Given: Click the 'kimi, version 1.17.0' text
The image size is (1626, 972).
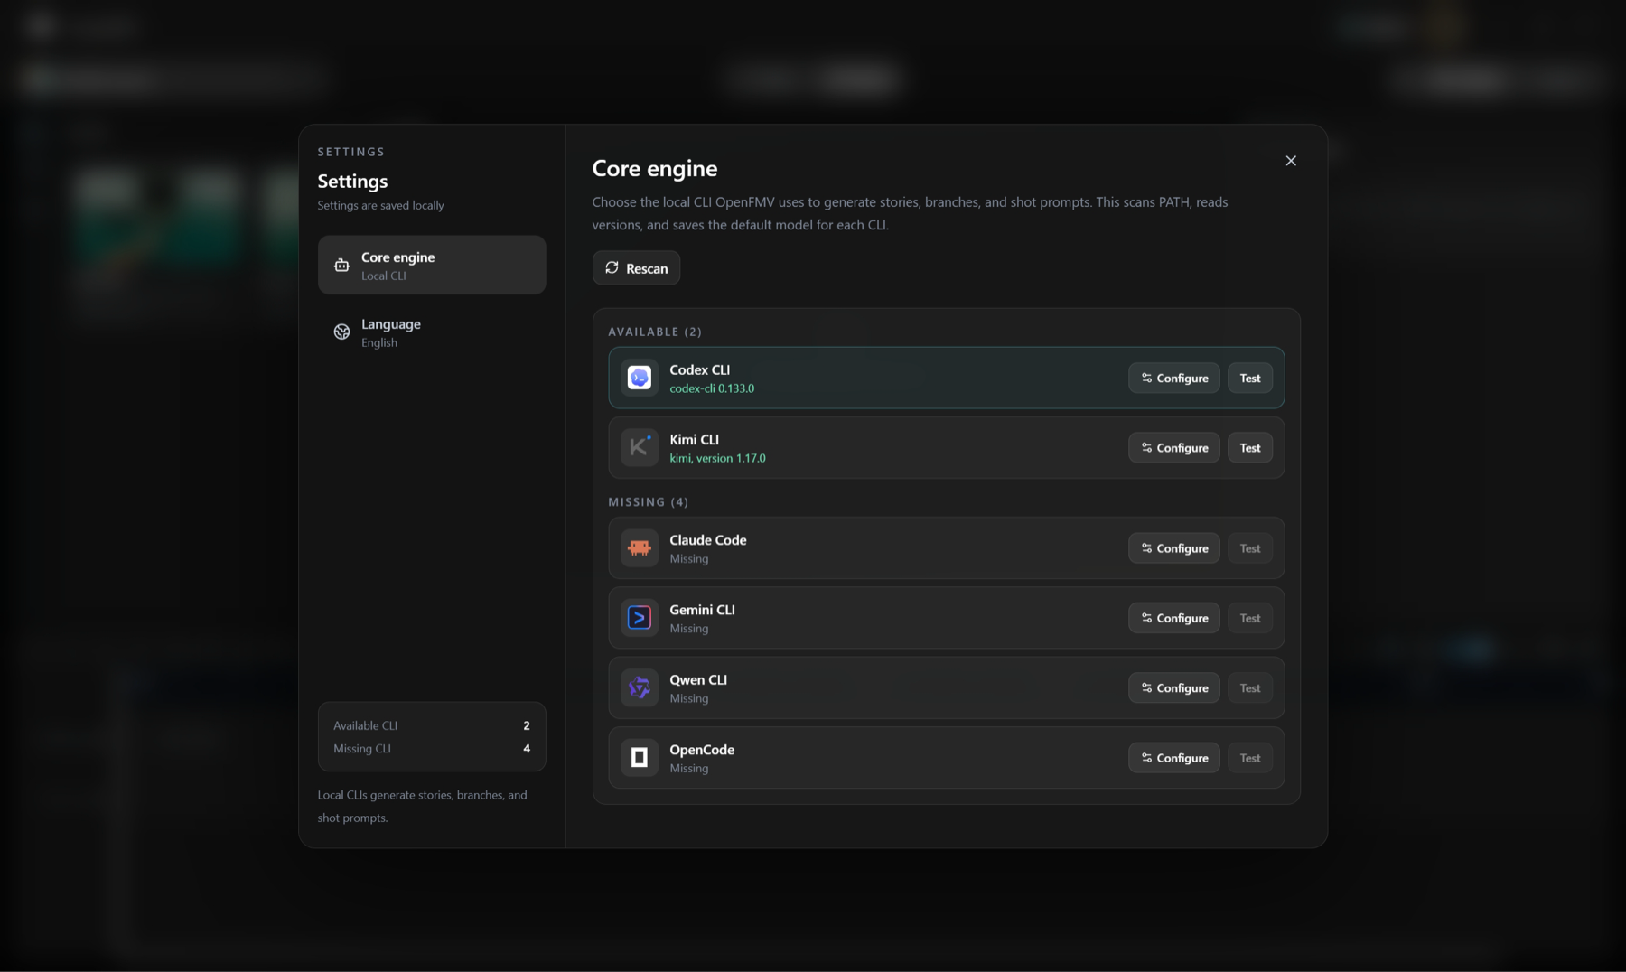Looking at the screenshot, I should (x=717, y=458).
